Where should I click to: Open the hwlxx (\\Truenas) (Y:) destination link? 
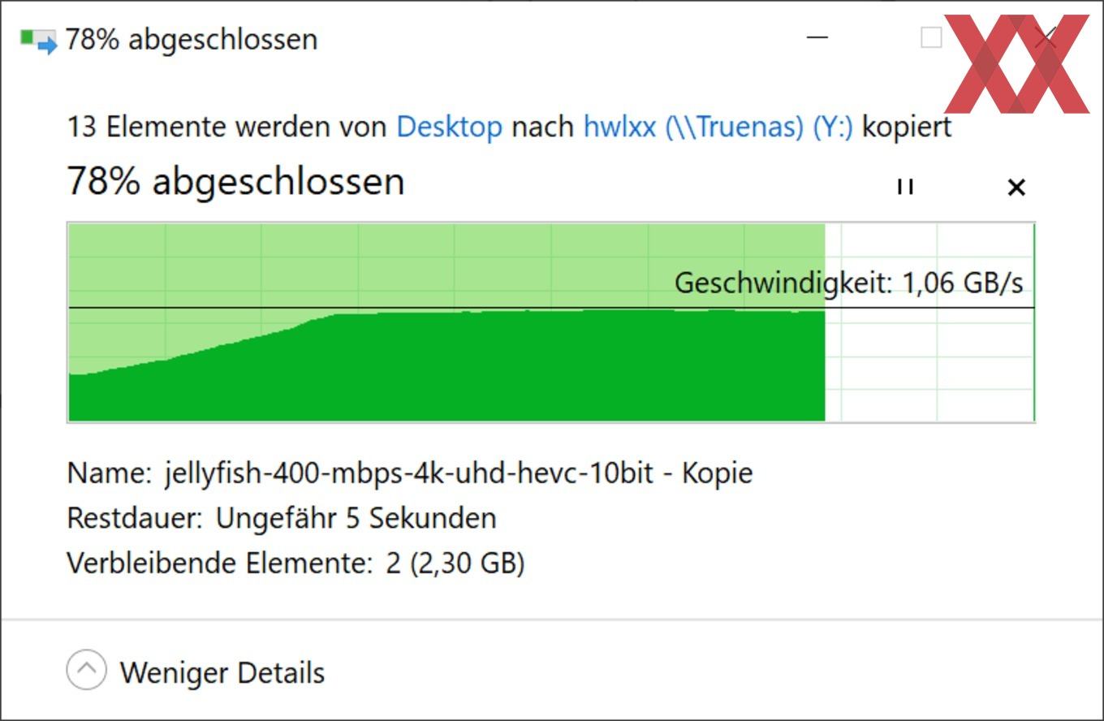pos(718,127)
